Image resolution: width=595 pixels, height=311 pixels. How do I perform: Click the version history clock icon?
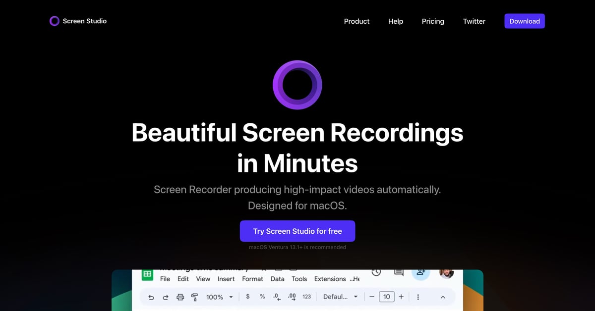pos(376,273)
